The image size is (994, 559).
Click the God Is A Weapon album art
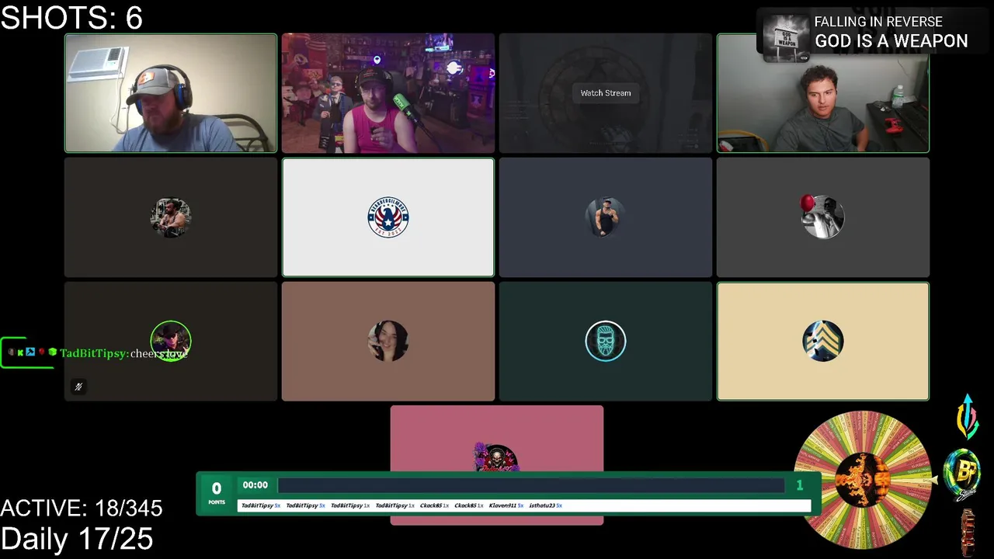(x=787, y=38)
